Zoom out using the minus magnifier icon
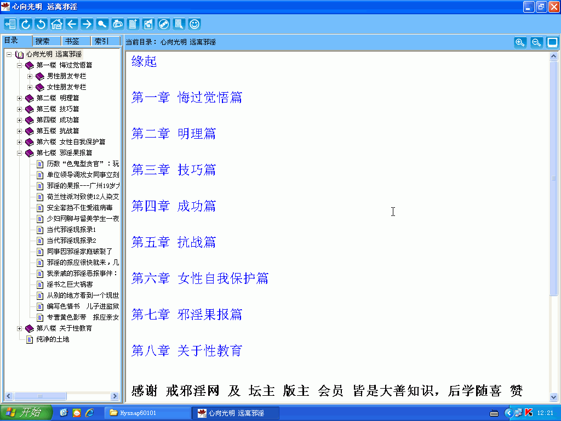561x421 pixels. pos(536,42)
